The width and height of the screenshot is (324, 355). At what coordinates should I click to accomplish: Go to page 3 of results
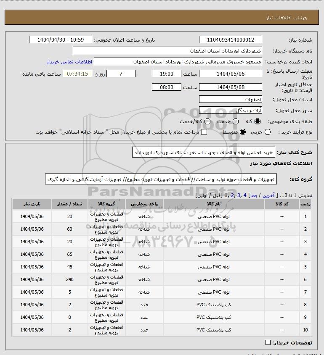[x=239, y=195]
